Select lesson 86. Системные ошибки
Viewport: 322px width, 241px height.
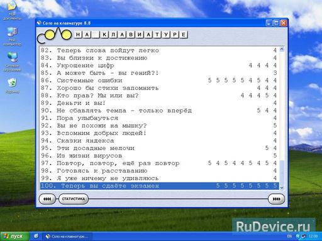159,80
